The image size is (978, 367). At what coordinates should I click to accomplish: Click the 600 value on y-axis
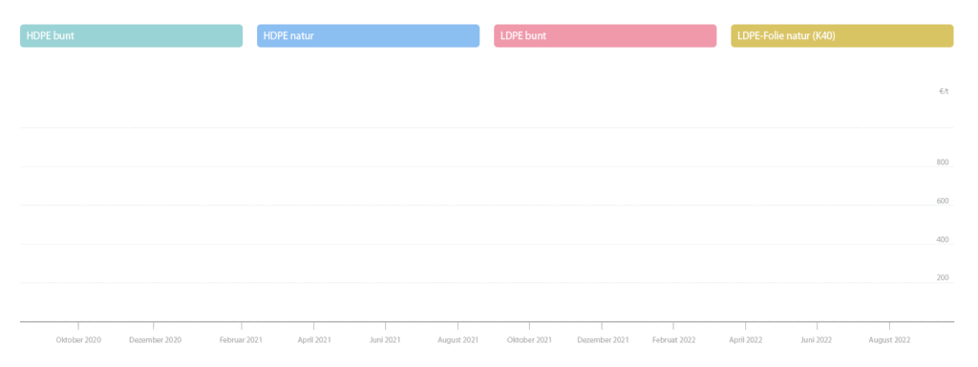coord(943,201)
